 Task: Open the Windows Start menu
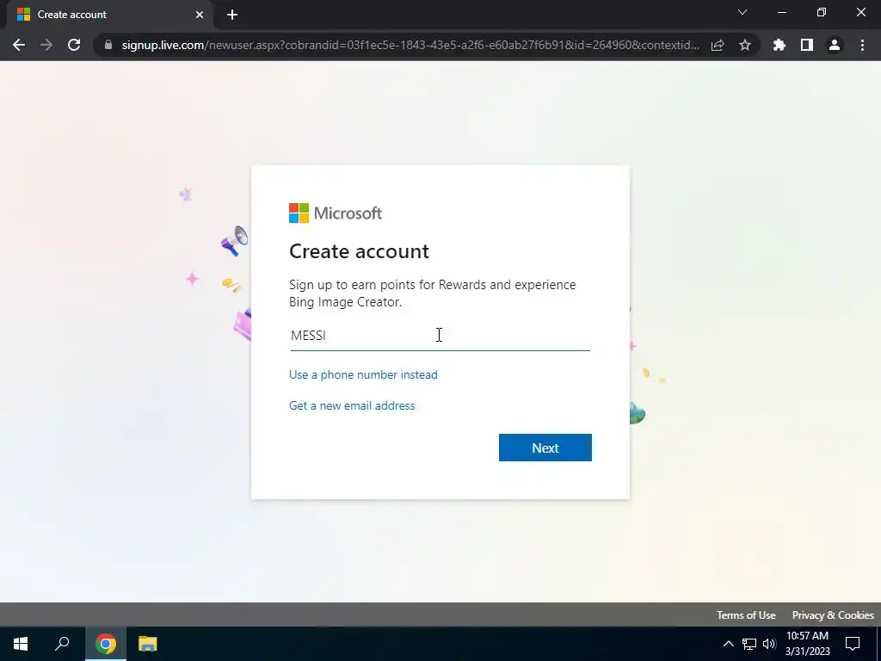point(21,644)
